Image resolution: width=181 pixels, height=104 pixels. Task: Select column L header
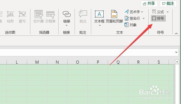click(x=17, y=62)
